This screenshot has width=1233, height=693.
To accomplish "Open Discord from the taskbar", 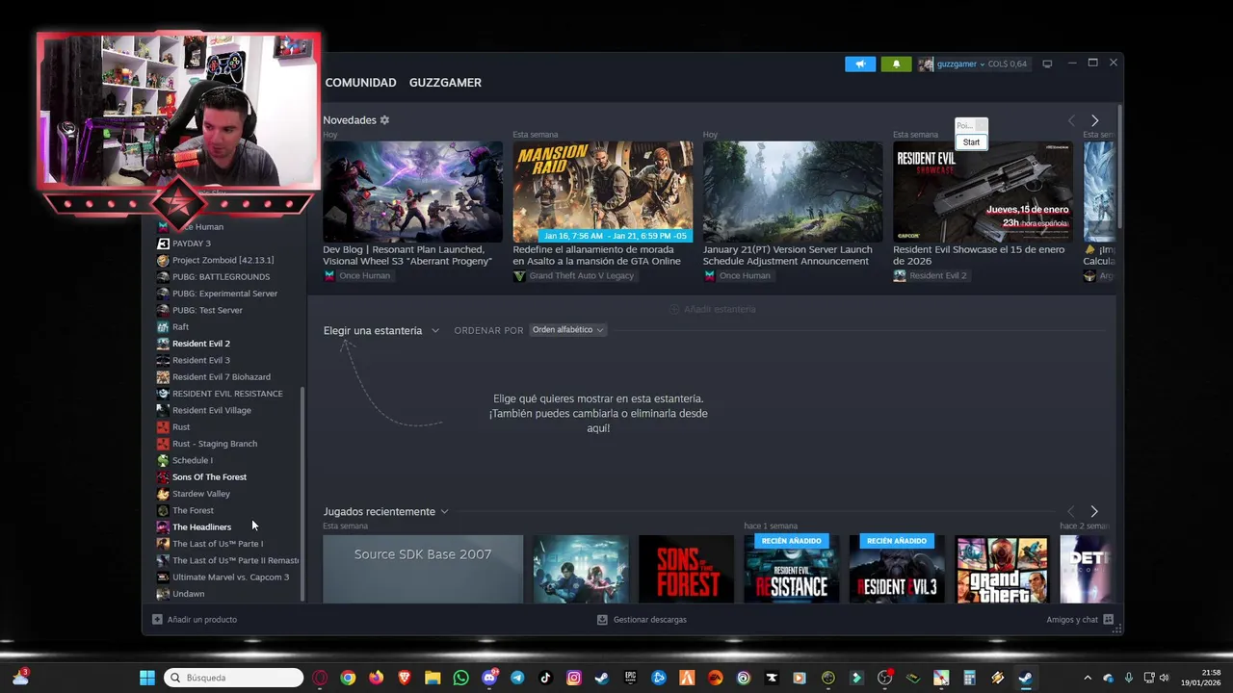I will [489, 678].
